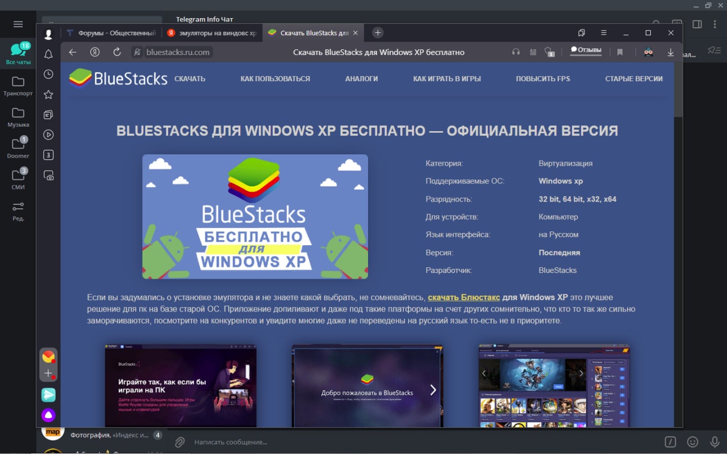Go back in the browser
The width and height of the screenshot is (727, 454).
[73, 52]
